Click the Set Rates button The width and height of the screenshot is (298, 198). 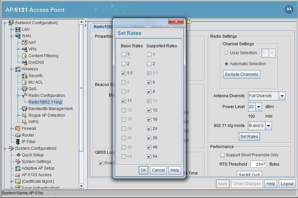tap(249, 136)
